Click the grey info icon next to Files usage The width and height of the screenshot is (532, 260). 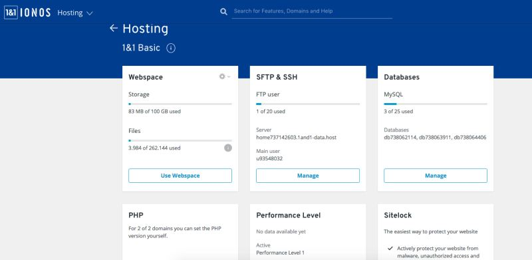pos(228,148)
